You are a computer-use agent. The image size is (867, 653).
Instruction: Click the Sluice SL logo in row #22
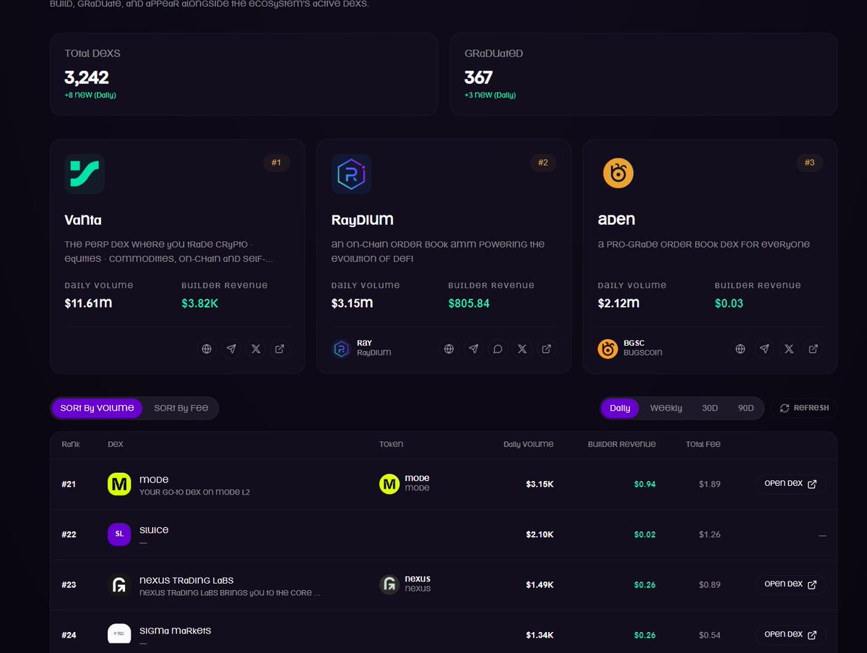[118, 534]
